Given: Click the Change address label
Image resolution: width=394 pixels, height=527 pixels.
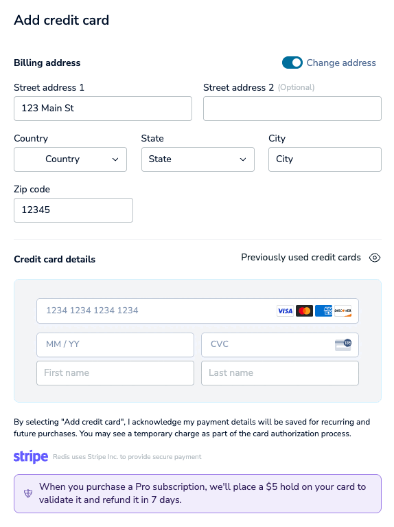Looking at the screenshot, I should click(x=341, y=63).
